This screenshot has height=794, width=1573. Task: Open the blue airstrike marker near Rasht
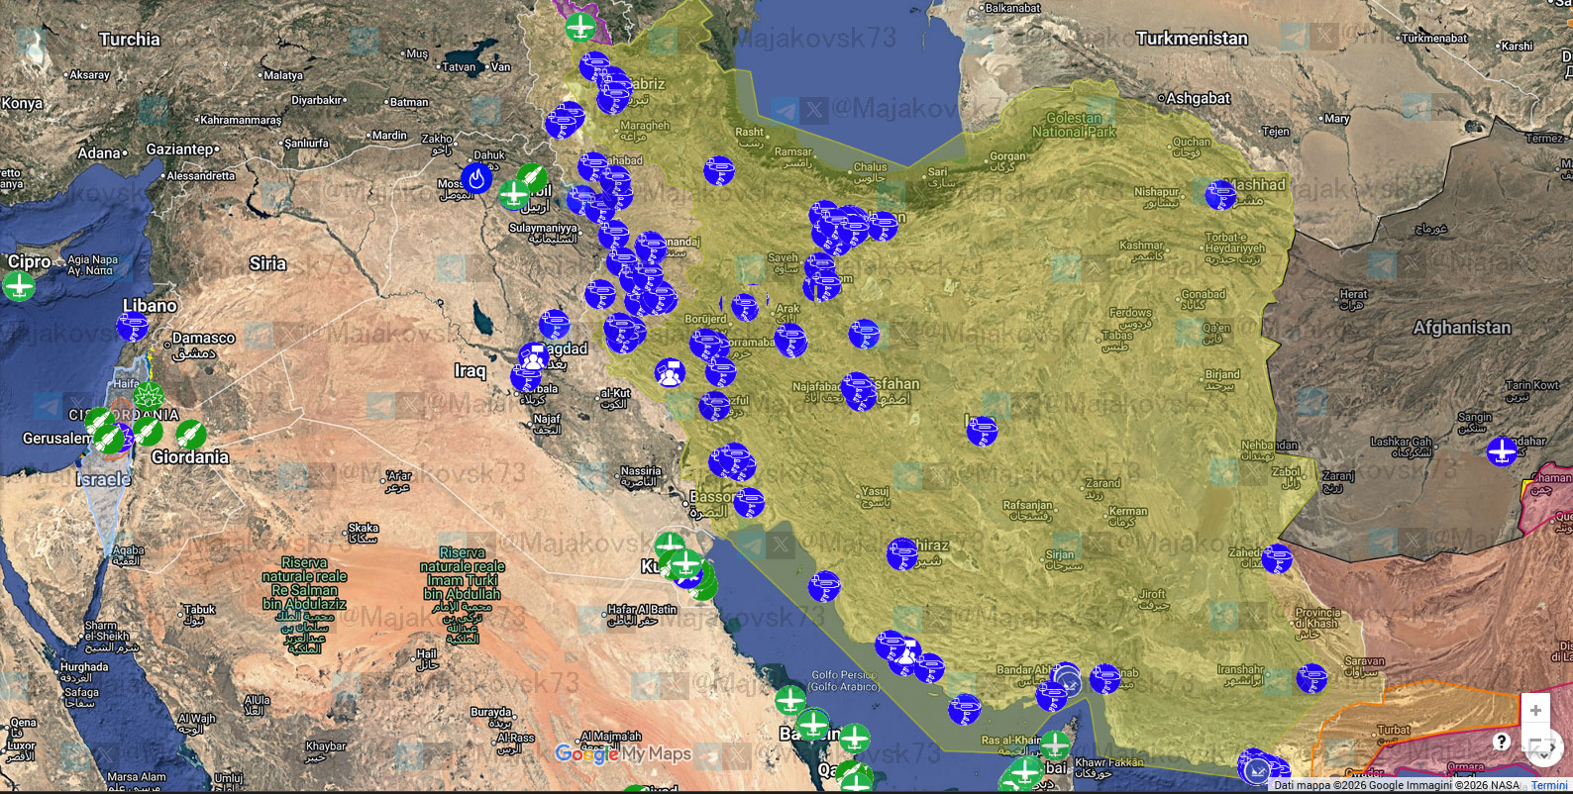[x=719, y=171]
